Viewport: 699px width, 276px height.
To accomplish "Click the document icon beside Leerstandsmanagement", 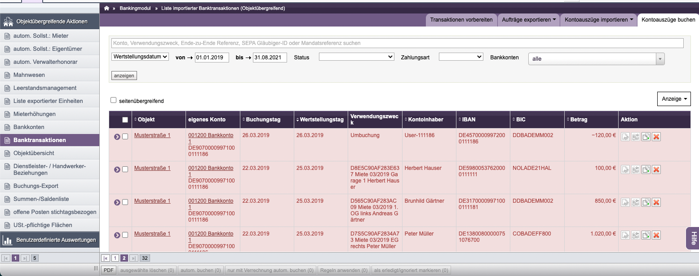I will 7,88.
